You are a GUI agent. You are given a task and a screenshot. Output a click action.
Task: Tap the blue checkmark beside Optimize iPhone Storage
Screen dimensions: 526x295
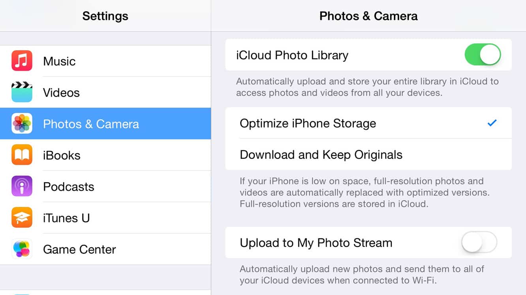pos(492,123)
